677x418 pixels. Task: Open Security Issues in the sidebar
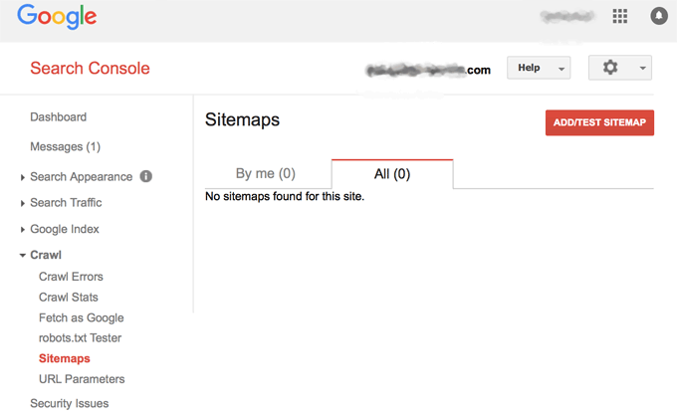(69, 403)
